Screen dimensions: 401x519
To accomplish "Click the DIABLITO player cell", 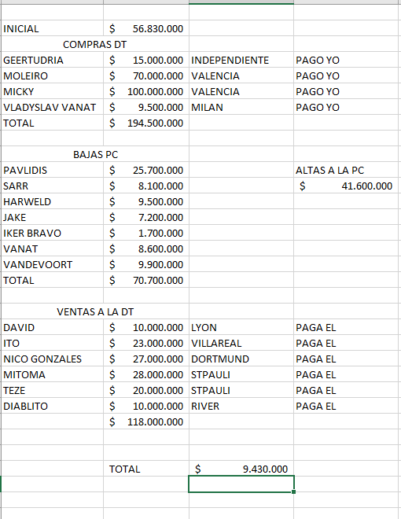I will (52, 406).
